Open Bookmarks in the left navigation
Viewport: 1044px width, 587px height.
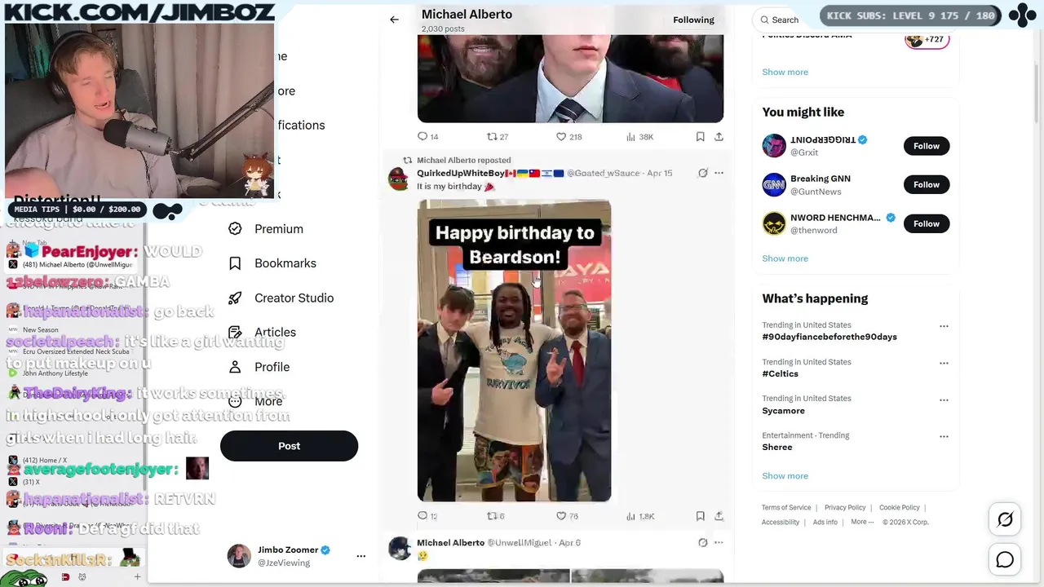(272, 263)
